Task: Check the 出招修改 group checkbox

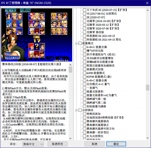Action: [80, 110]
